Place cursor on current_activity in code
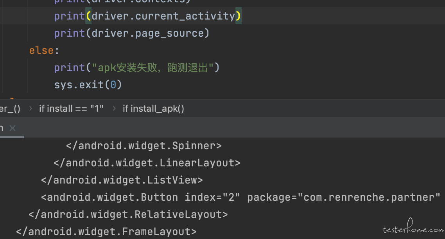 click(185, 16)
